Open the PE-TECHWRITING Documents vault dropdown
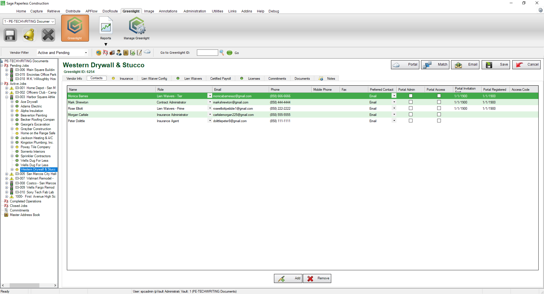 pyautogui.click(x=29, y=21)
